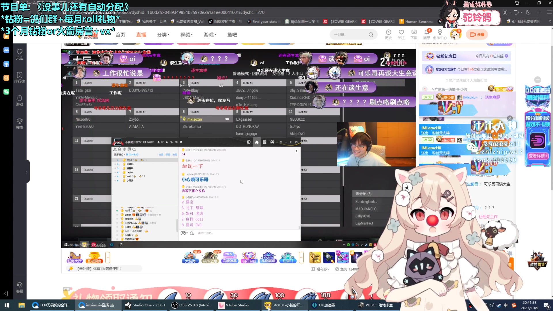Open 游戏 in the left sidebar

(x=20, y=100)
